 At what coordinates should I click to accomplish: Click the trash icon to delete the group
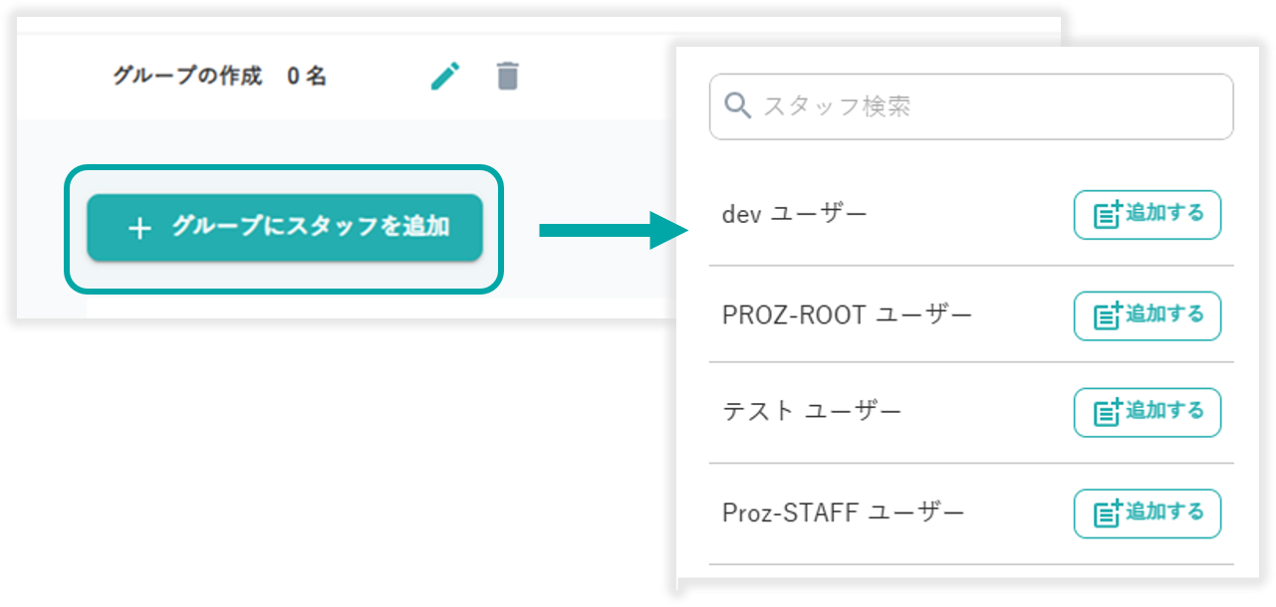click(508, 76)
